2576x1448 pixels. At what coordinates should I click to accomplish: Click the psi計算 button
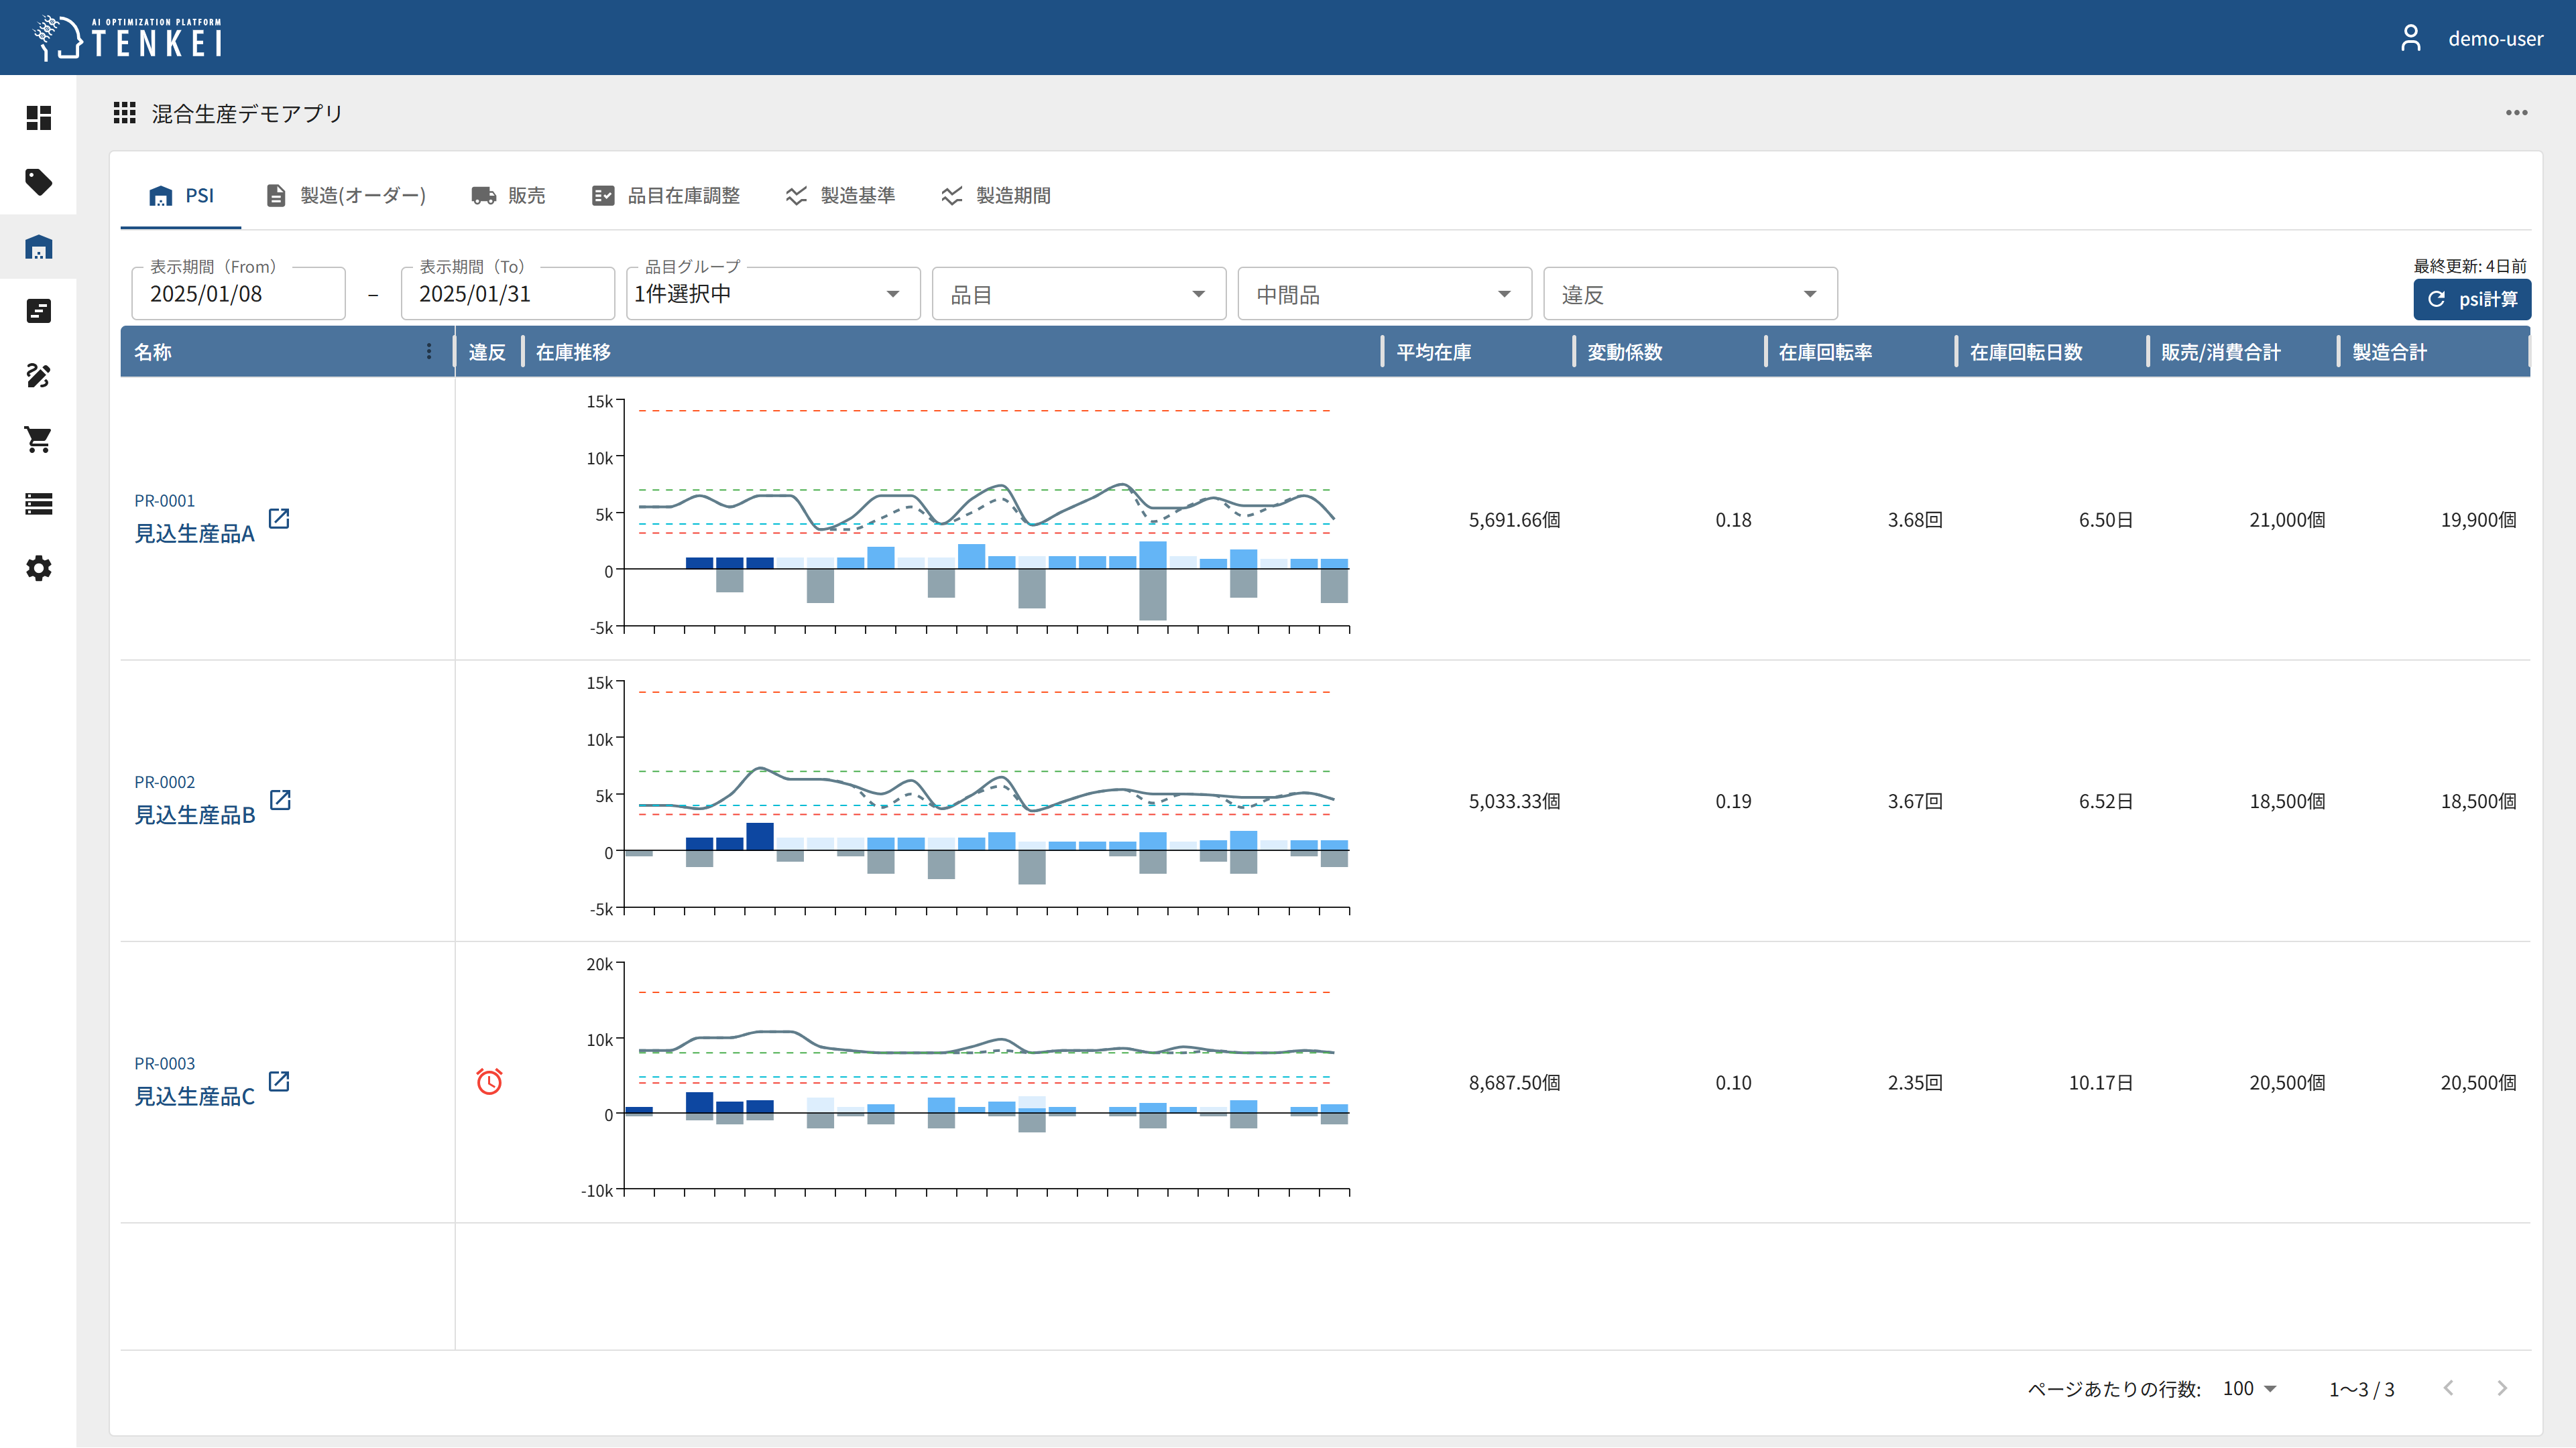[x=2471, y=299]
